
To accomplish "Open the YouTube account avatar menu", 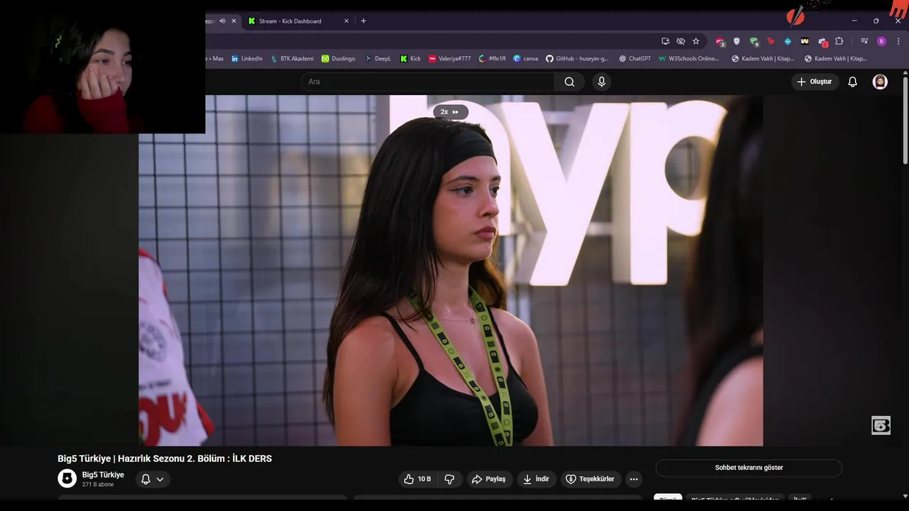I will (x=880, y=82).
